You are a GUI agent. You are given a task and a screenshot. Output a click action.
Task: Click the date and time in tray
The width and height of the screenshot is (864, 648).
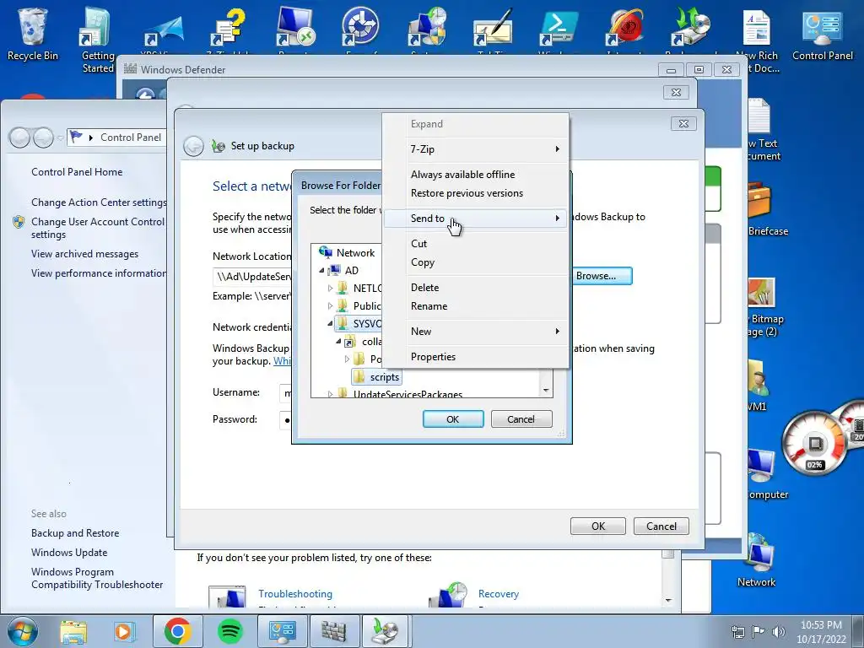tap(821, 632)
